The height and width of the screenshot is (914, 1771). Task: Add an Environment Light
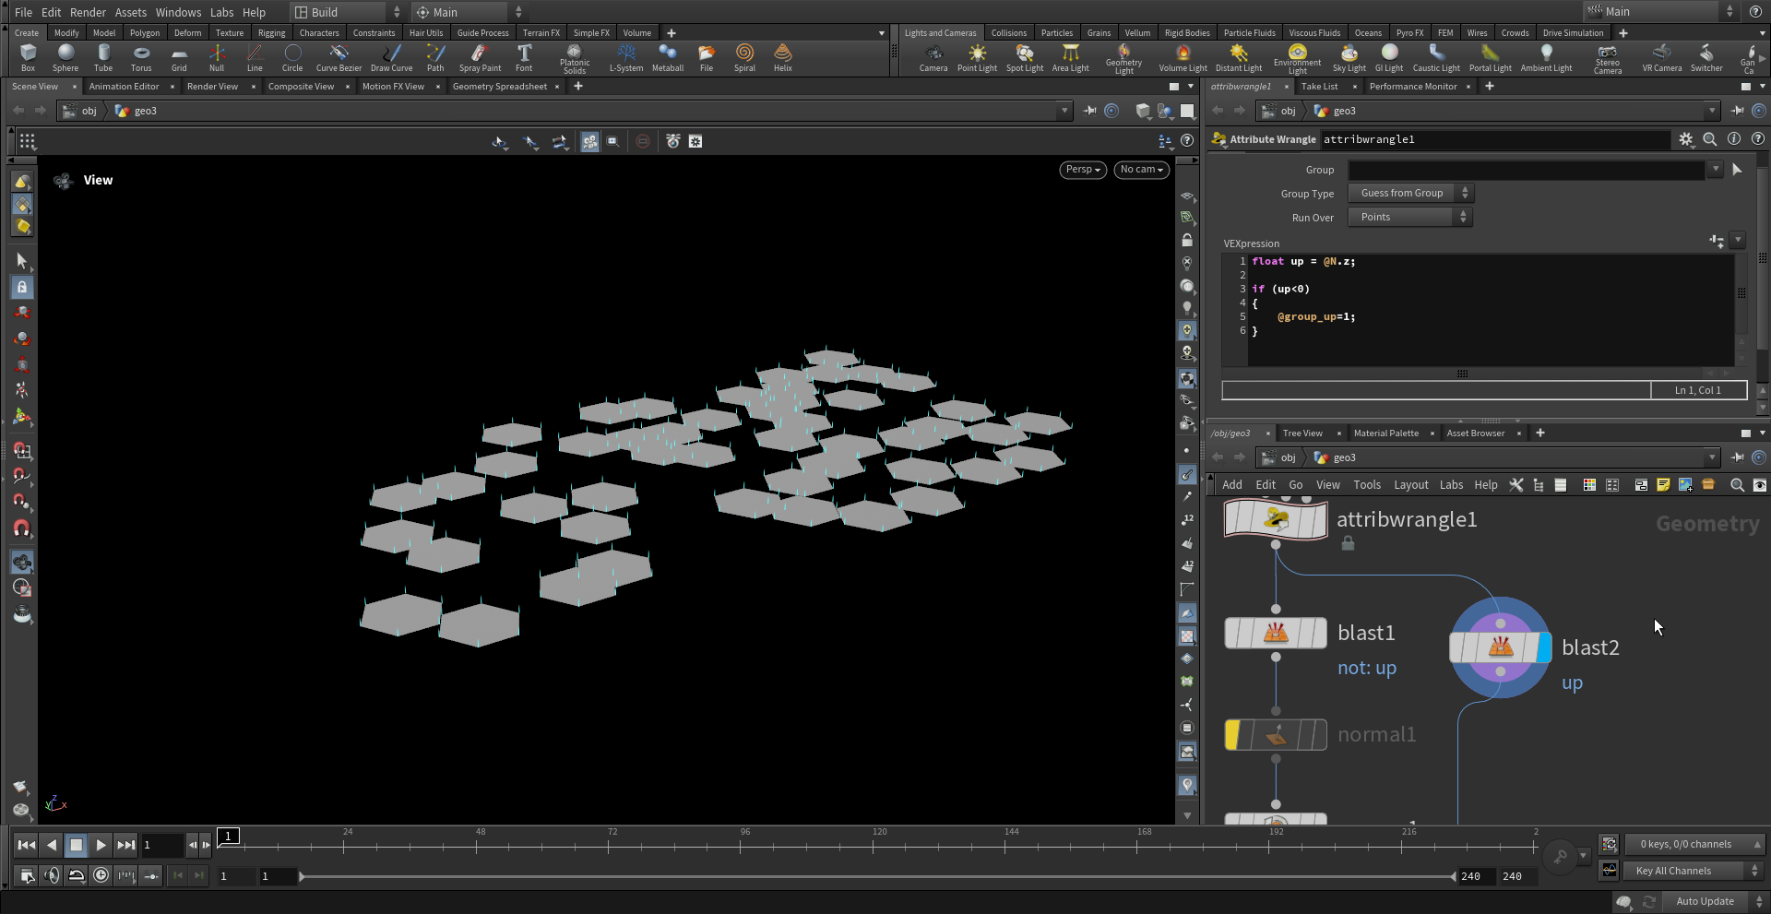1297,58
